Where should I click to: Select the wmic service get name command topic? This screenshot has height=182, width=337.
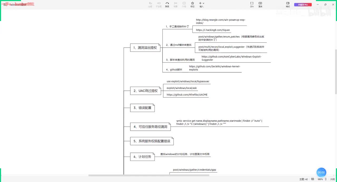click(219, 122)
